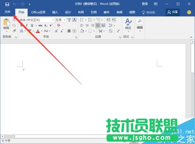Click the Copy icon below scissors
This screenshot has width=195, height=144.
(x=14, y=25)
